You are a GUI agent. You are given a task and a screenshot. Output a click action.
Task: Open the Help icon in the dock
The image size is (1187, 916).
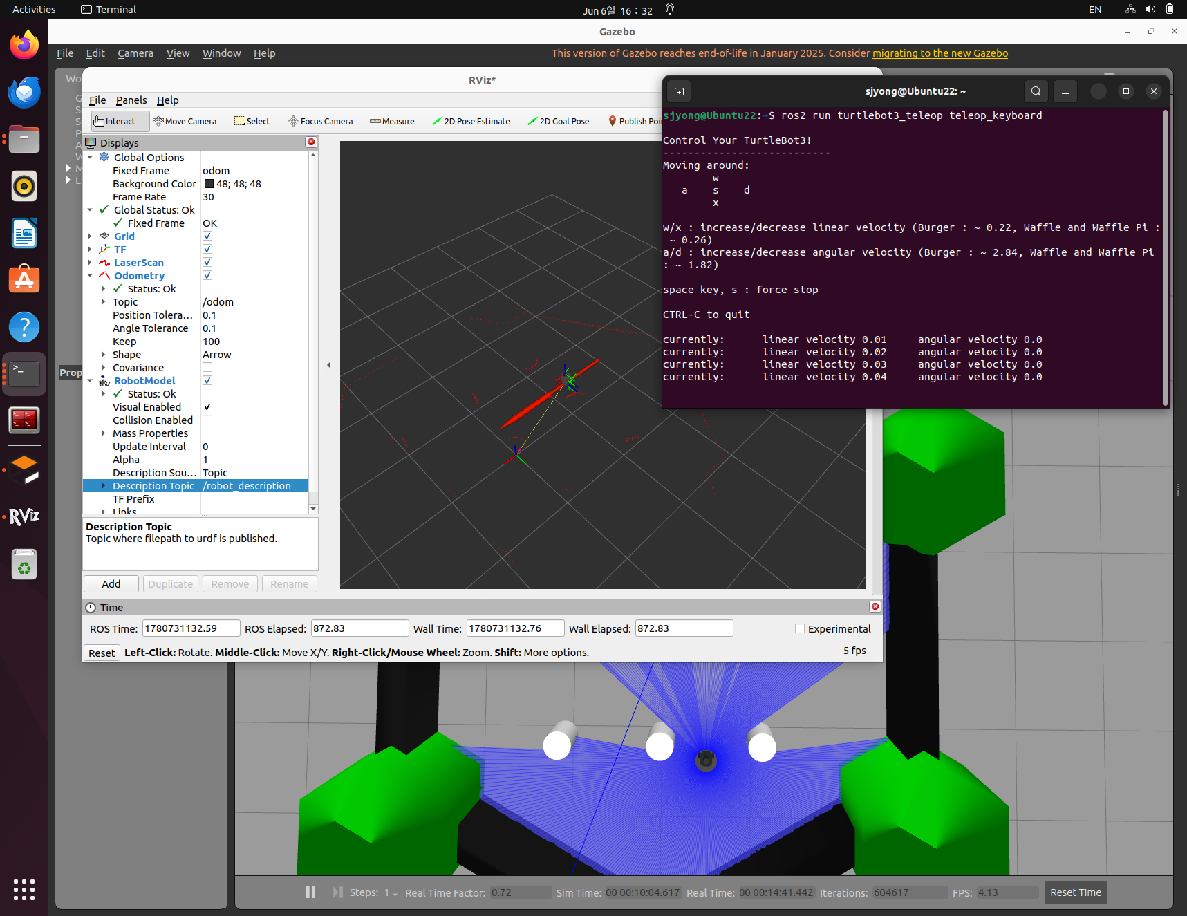24,327
